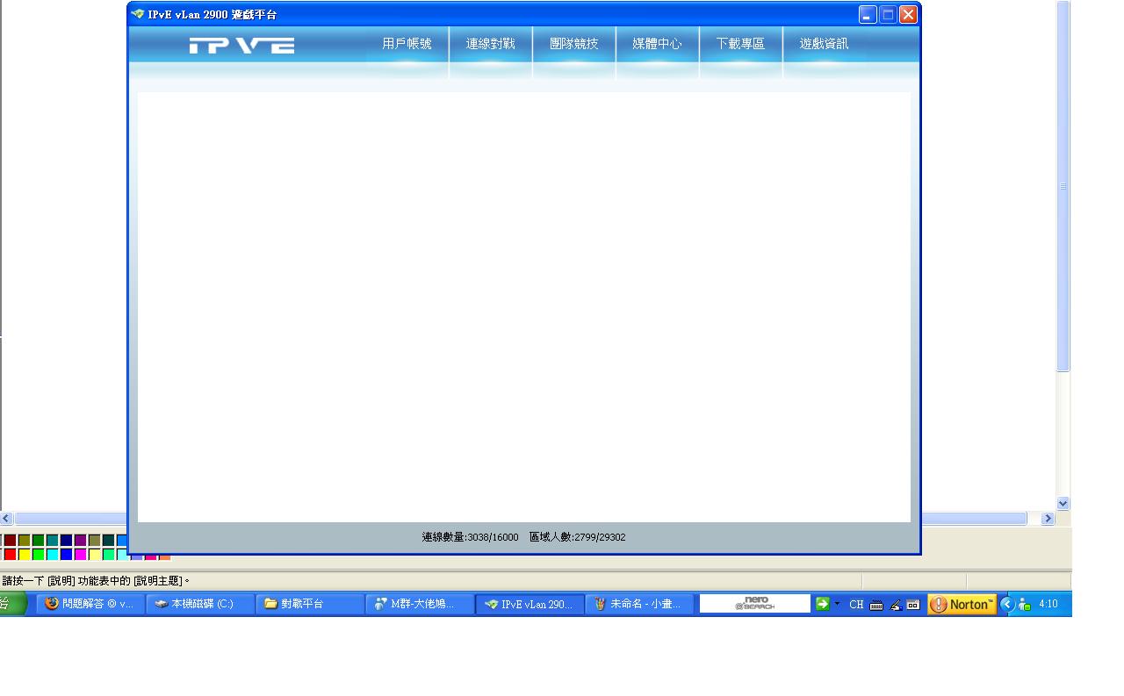The height and width of the screenshot is (696, 1124).
Task: Select the bright red swatch in Paint palette
Action: 10,555
